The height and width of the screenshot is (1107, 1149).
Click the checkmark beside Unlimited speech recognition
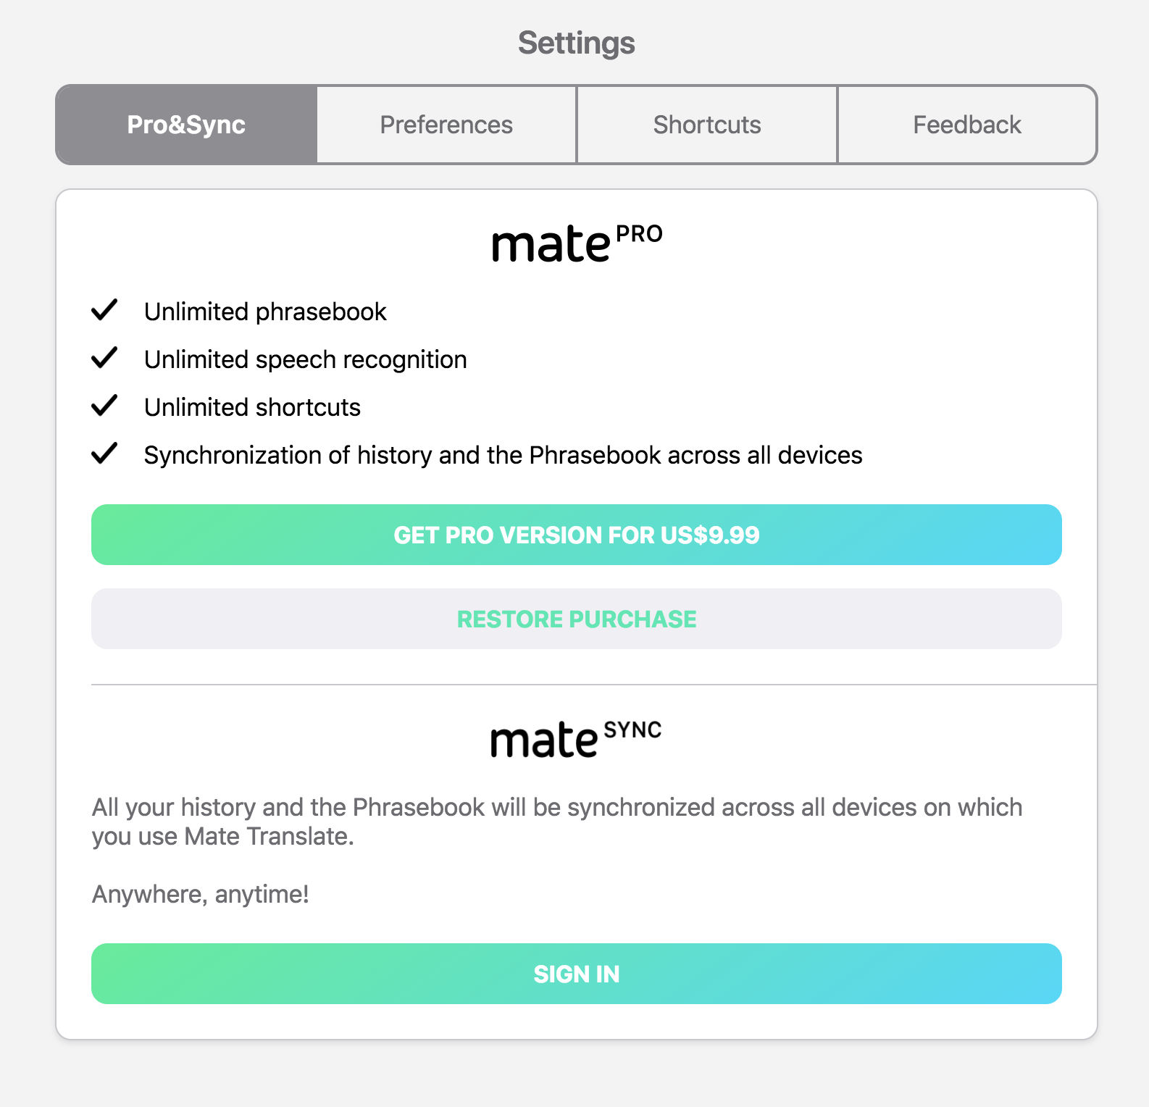point(104,357)
